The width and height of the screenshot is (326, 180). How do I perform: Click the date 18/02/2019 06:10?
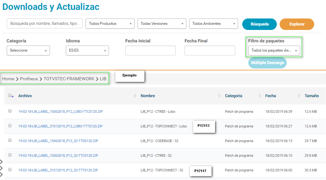point(279,155)
